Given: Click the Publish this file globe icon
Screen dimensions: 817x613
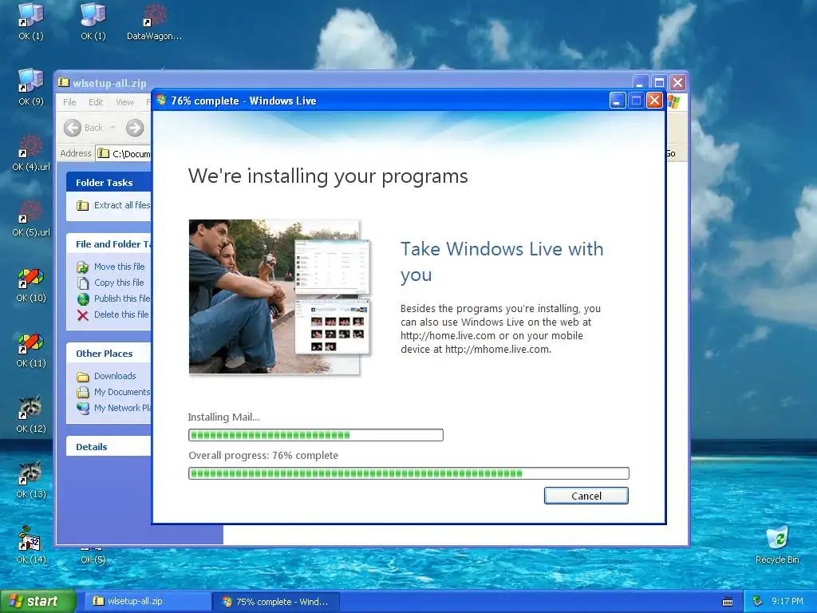Looking at the screenshot, I should (83, 299).
